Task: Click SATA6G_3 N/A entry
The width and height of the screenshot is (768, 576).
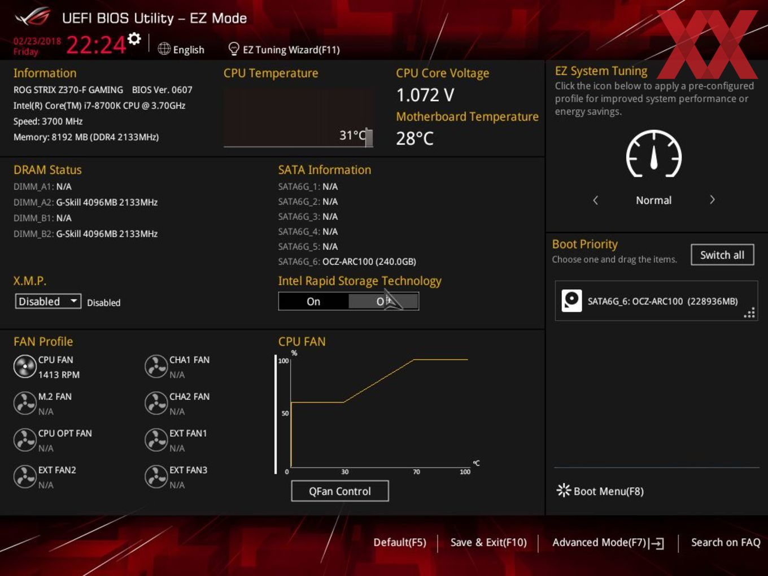Action: (308, 216)
